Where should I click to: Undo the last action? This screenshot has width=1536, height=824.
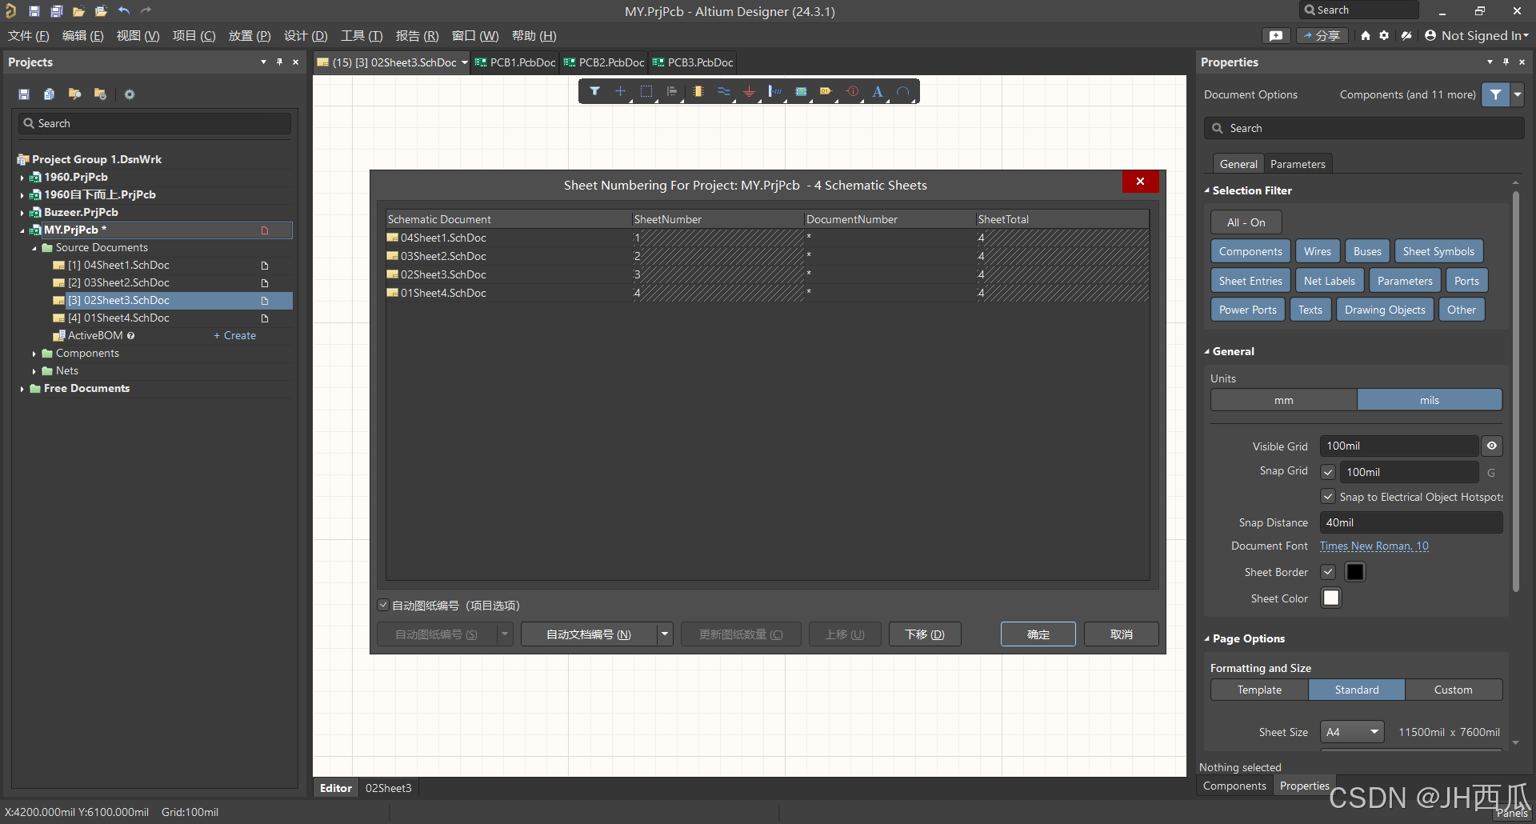click(124, 11)
